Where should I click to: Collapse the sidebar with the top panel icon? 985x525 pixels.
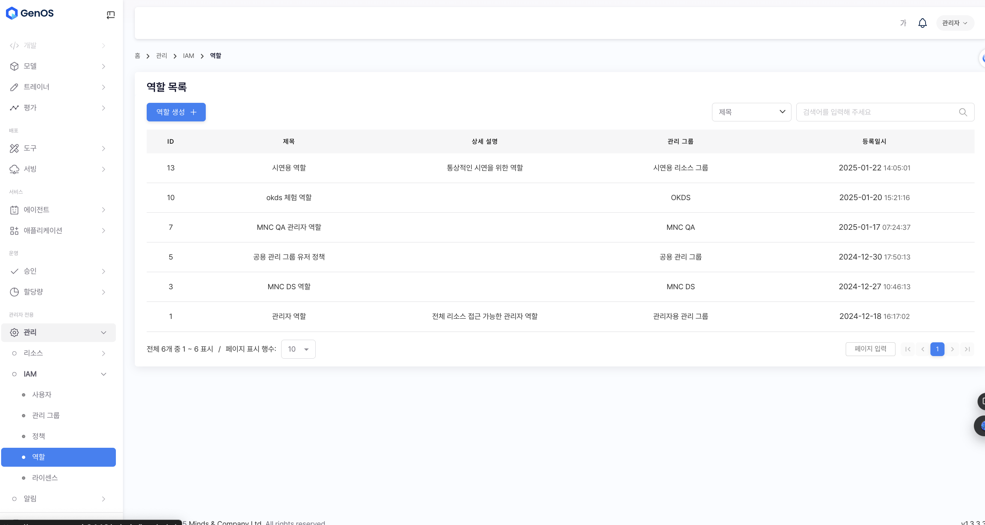(x=111, y=15)
